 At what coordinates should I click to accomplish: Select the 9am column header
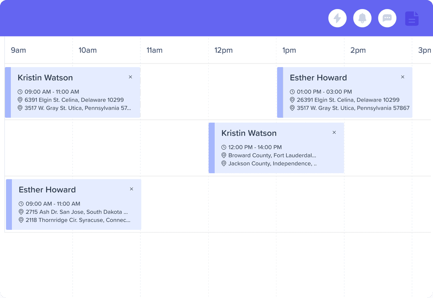(18, 50)
